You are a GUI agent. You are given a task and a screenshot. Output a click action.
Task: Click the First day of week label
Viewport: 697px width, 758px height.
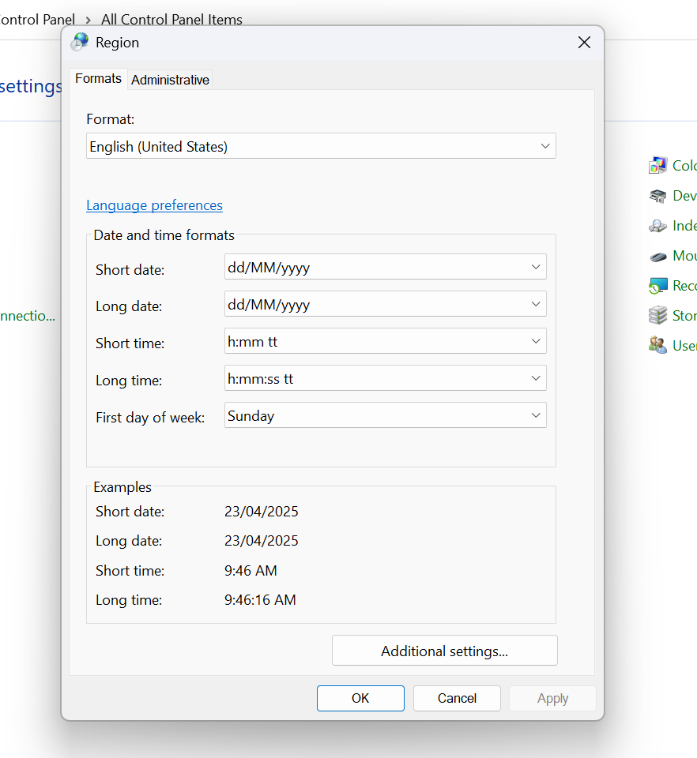coord(150,418)
